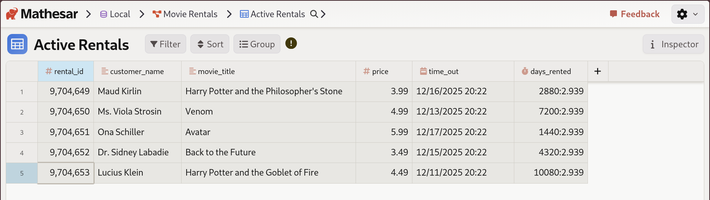Select the days_rented column header

coord(551,71)
